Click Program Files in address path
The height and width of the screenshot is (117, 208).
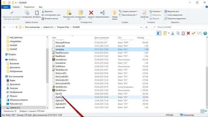pyautogui.click(x=63, y=27)
